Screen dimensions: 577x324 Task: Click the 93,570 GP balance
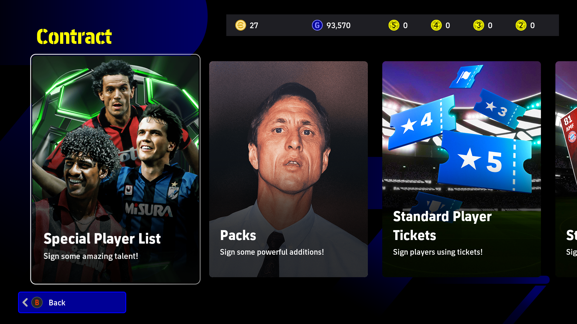click(338, 25)
